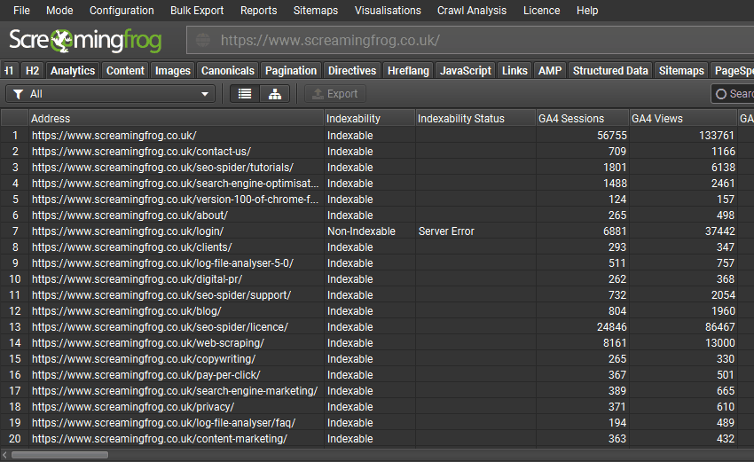Click the 133761 views value

[x=717, y=136]
